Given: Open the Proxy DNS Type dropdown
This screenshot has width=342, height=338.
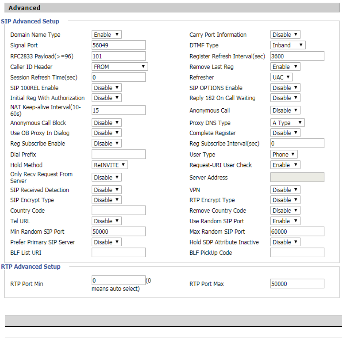Looking at the screenshot, I should tap(287, 123).
